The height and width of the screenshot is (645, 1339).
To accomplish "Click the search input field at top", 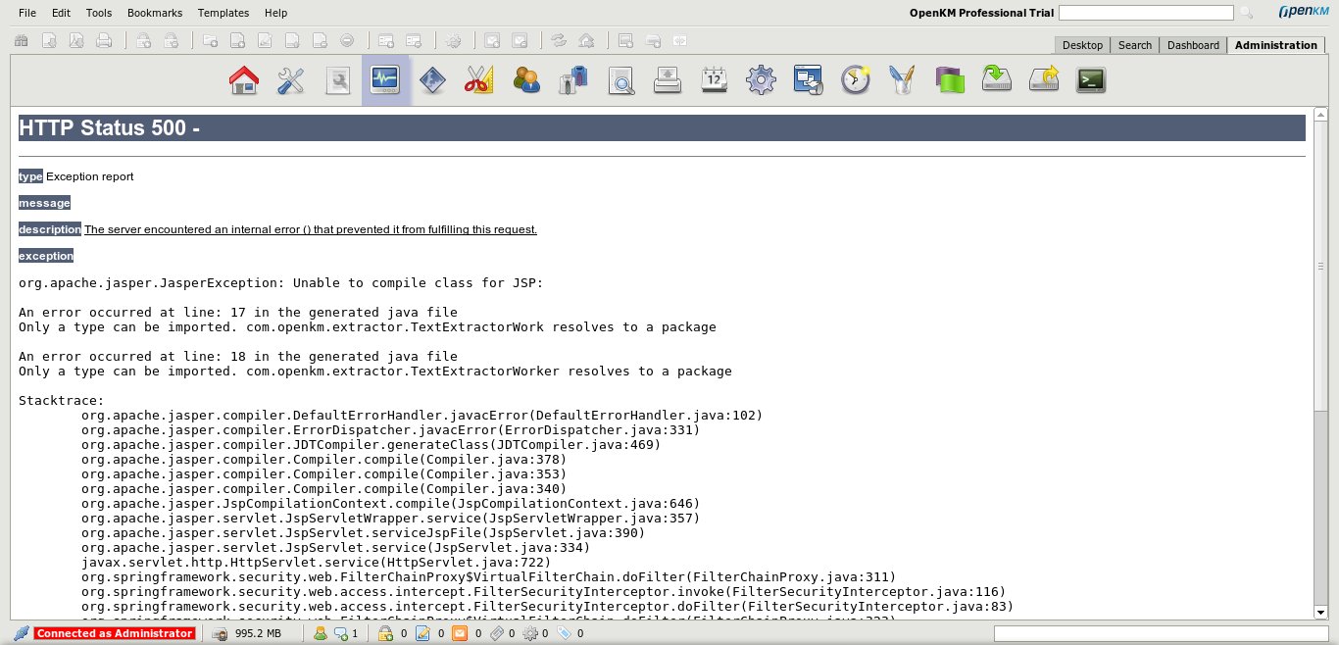I will [x=1146, y=13].
